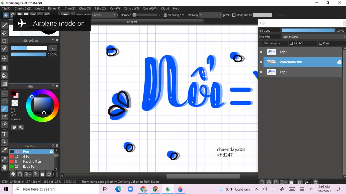Toggle the Đóng khe hở checkbox
Image resolution: width=346 pixels, height=194 pixels.
pyautogui.click(x=234, y=15)
